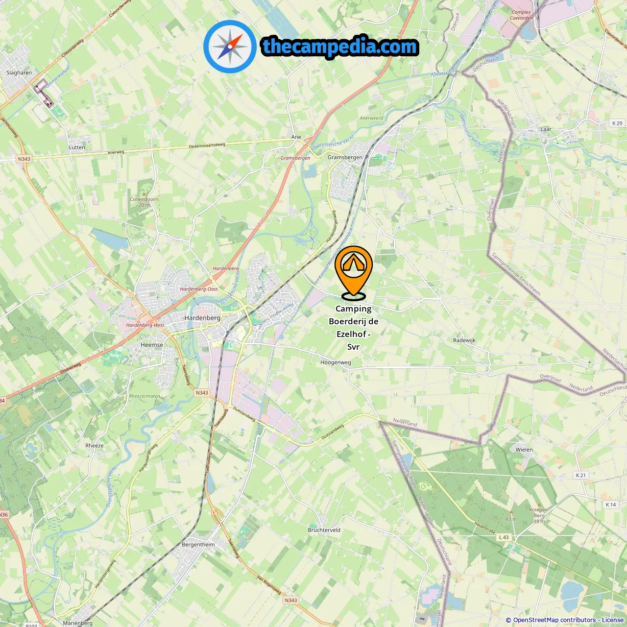Click the L 43 road shield

504,537
